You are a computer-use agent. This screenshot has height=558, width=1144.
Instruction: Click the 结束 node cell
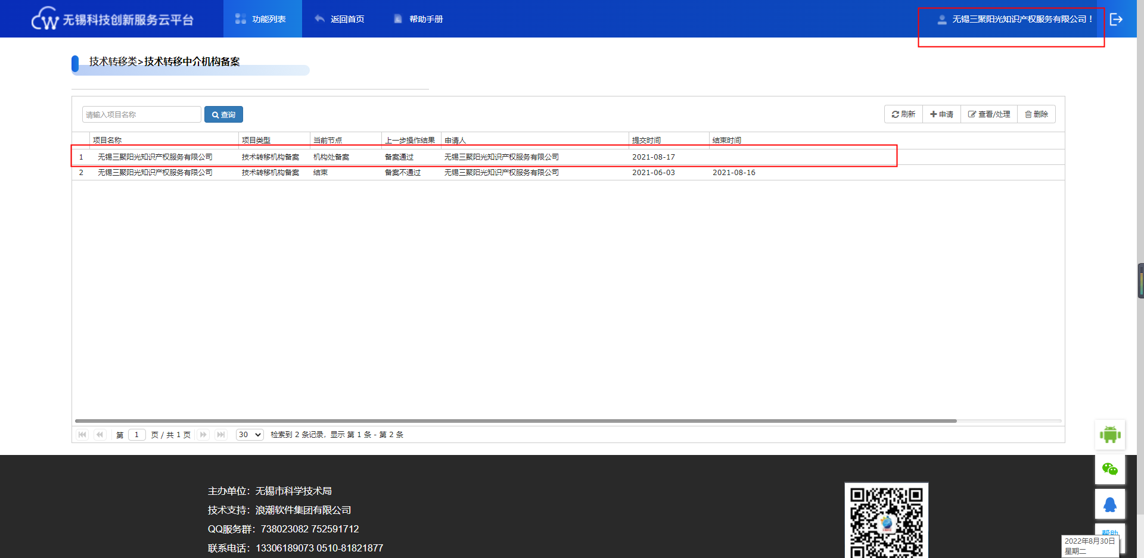tap(321, 173)
